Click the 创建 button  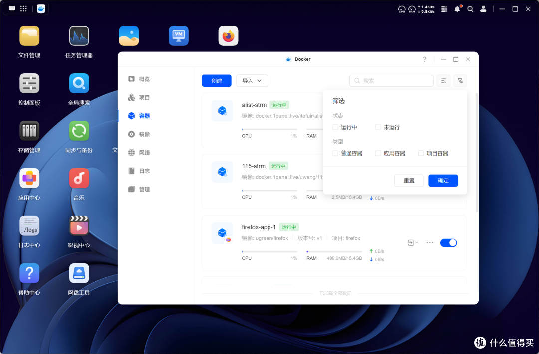[x=217, y=81]
